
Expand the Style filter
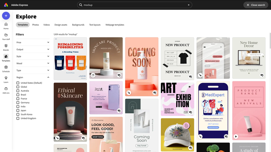(x=33, y=56)
